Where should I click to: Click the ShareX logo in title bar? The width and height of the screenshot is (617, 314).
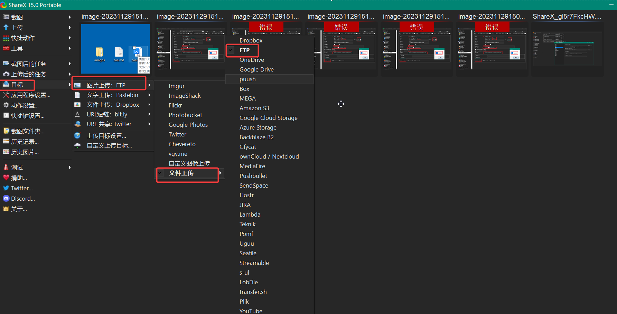pos(4,5)
